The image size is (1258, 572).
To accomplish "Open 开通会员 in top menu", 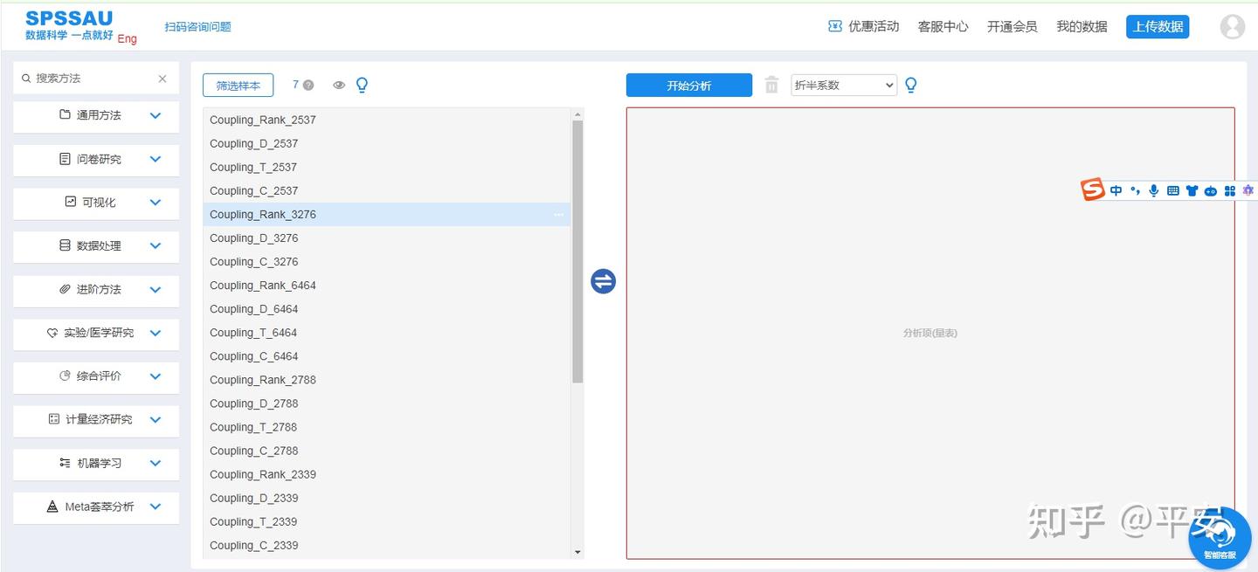I will (x=1012, y=26).
